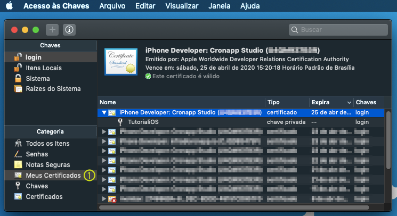
Task: Click the certificate icon of Cronapp Studio row
Action: tap(112, 113)
